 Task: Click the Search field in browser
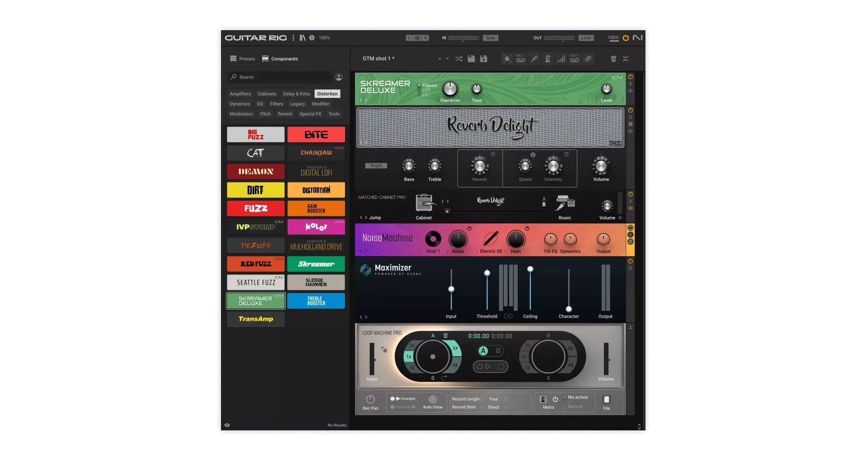click(280, 77)
